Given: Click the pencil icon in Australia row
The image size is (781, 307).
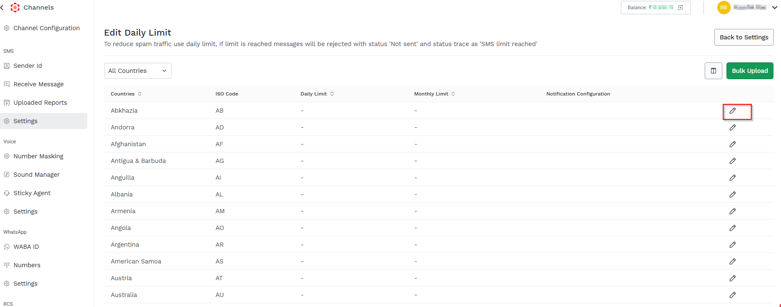Looking at the screenshot, I should (x=732, y=295).
